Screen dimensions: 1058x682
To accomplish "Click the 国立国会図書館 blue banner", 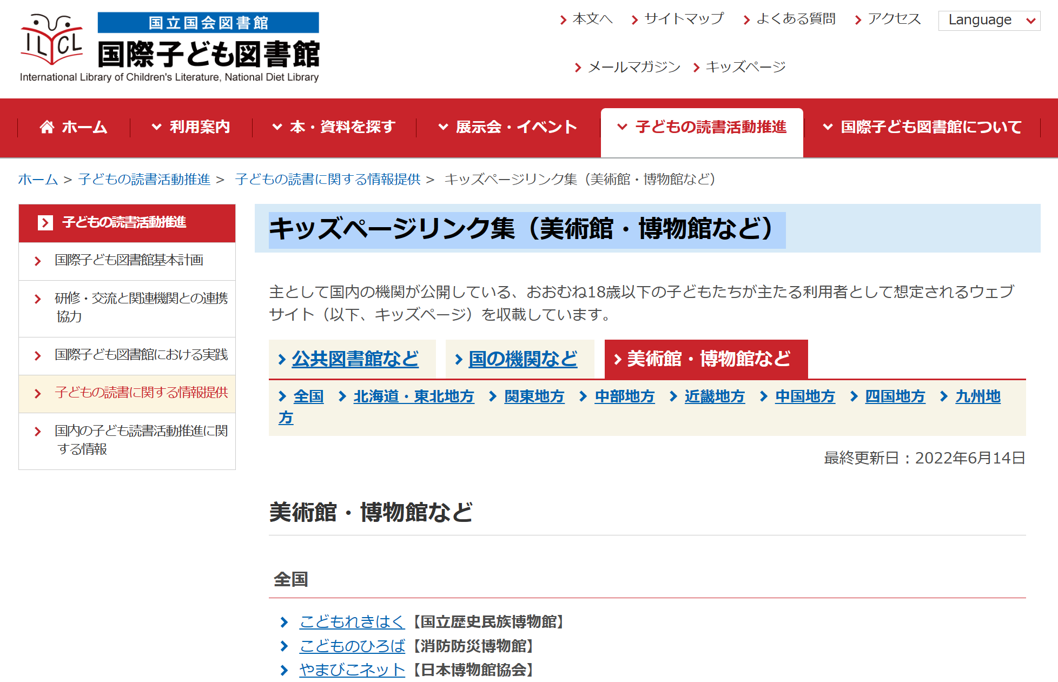I will (208, 23).
